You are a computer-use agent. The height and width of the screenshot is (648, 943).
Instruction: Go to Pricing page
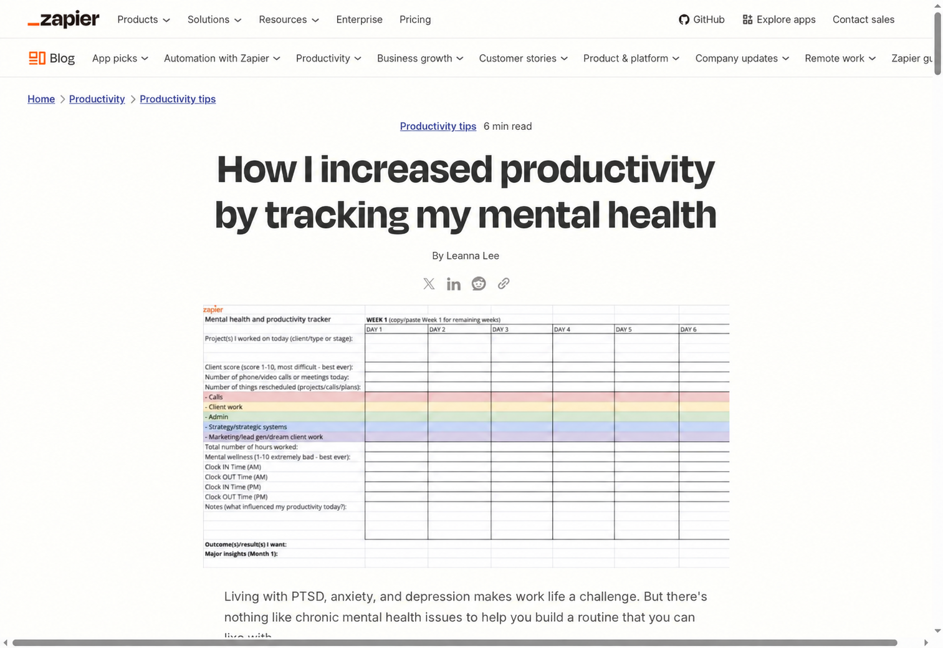(x=415, y=19)
